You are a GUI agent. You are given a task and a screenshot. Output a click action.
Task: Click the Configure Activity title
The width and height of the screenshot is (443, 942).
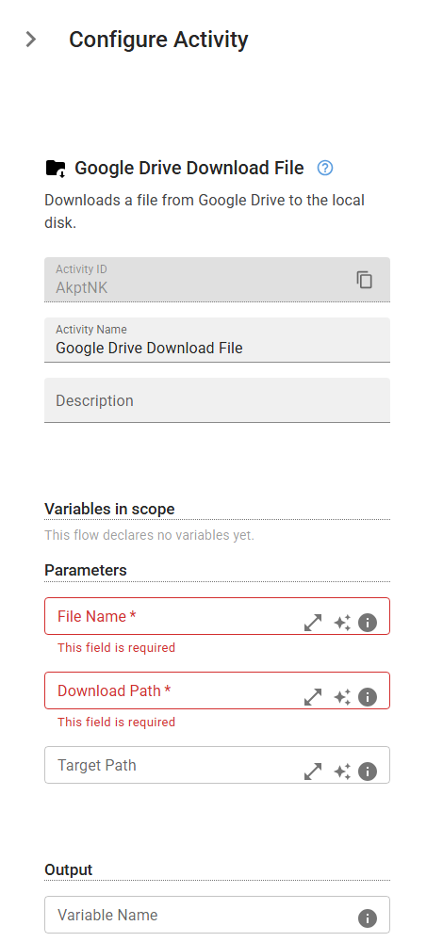[158, 40]
